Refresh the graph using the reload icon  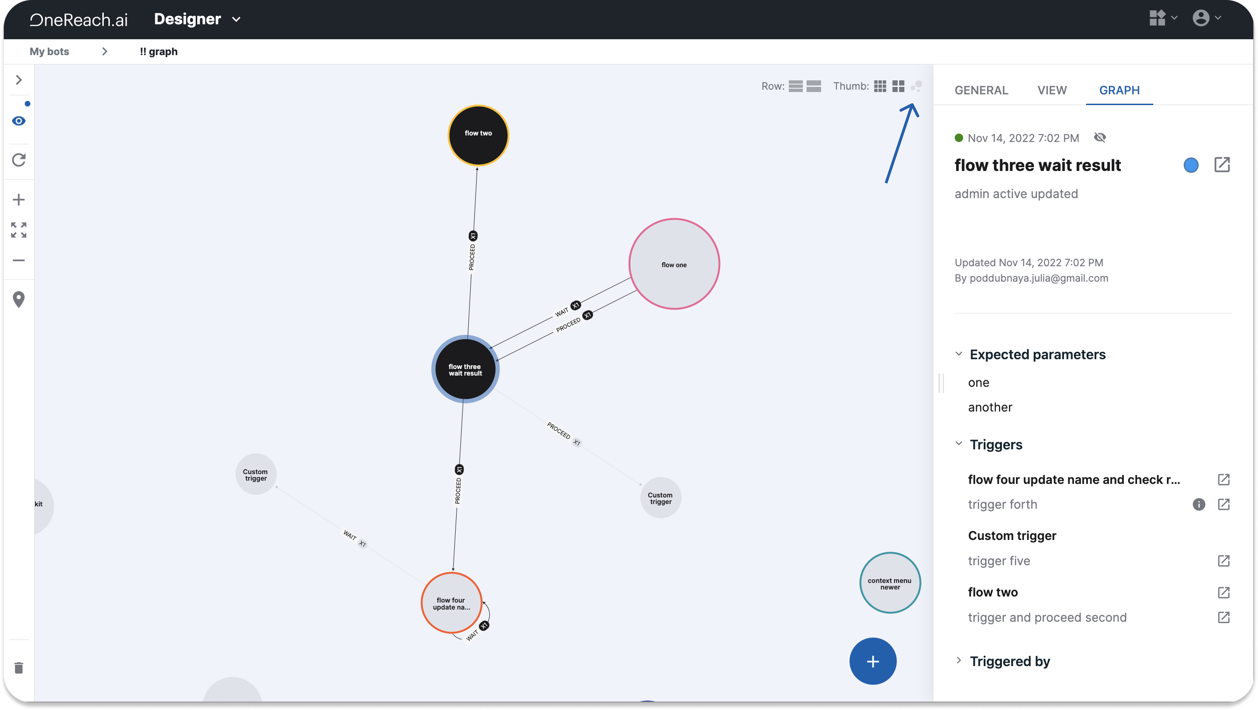(19, 160)
